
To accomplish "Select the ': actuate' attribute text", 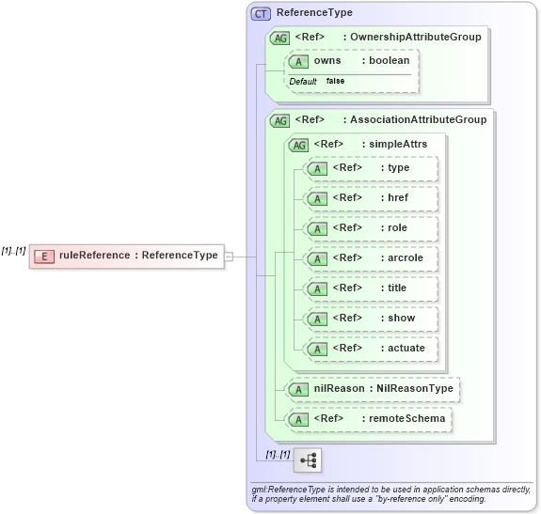I will (403, 348).
